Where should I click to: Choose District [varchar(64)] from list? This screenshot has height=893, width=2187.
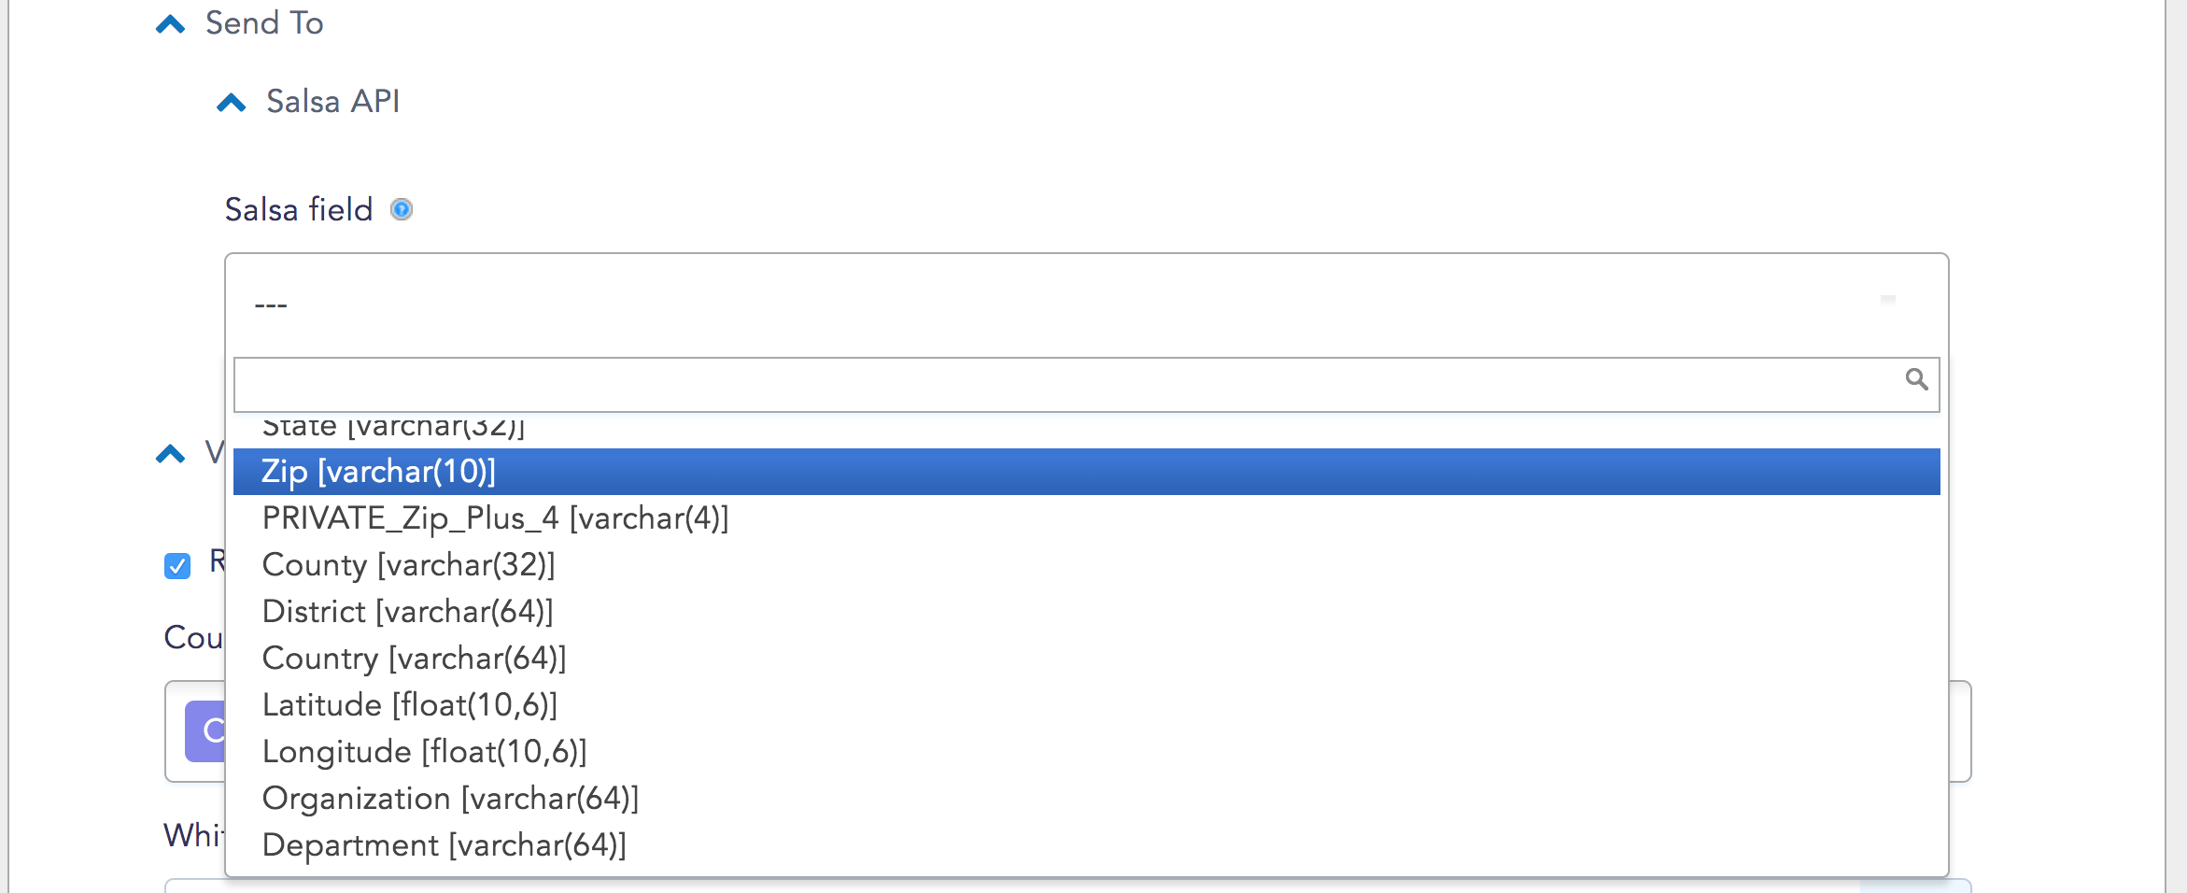1086,612
